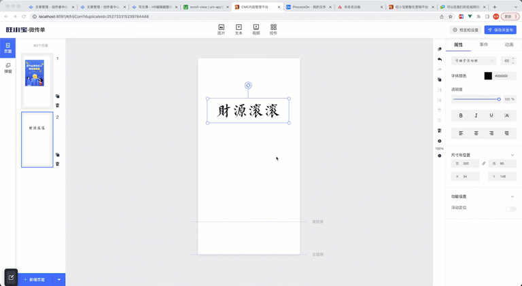Click the #000000 color hex field
Image resolution: width=522 pixels, height=286 pixels.
point(504,76)
